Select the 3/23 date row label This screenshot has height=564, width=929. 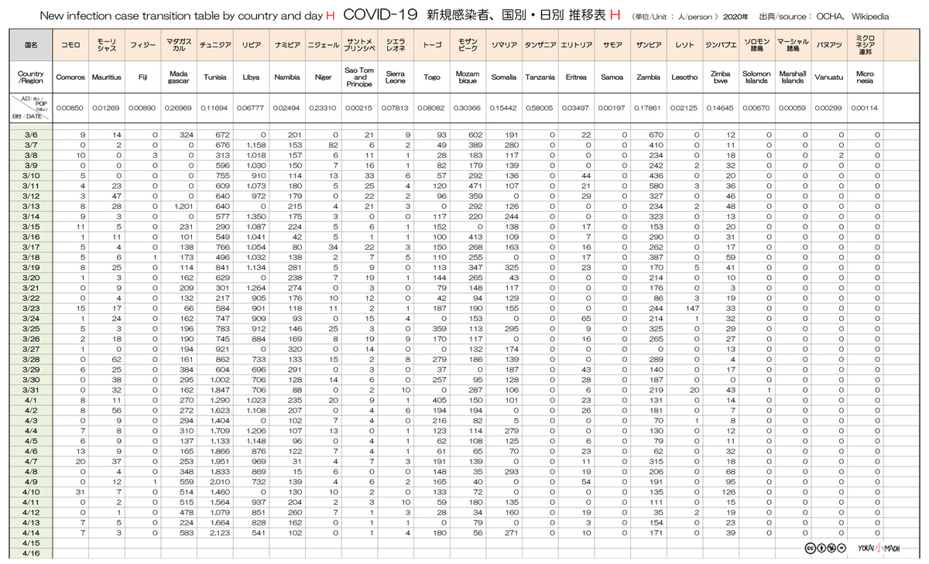[30, 307]
